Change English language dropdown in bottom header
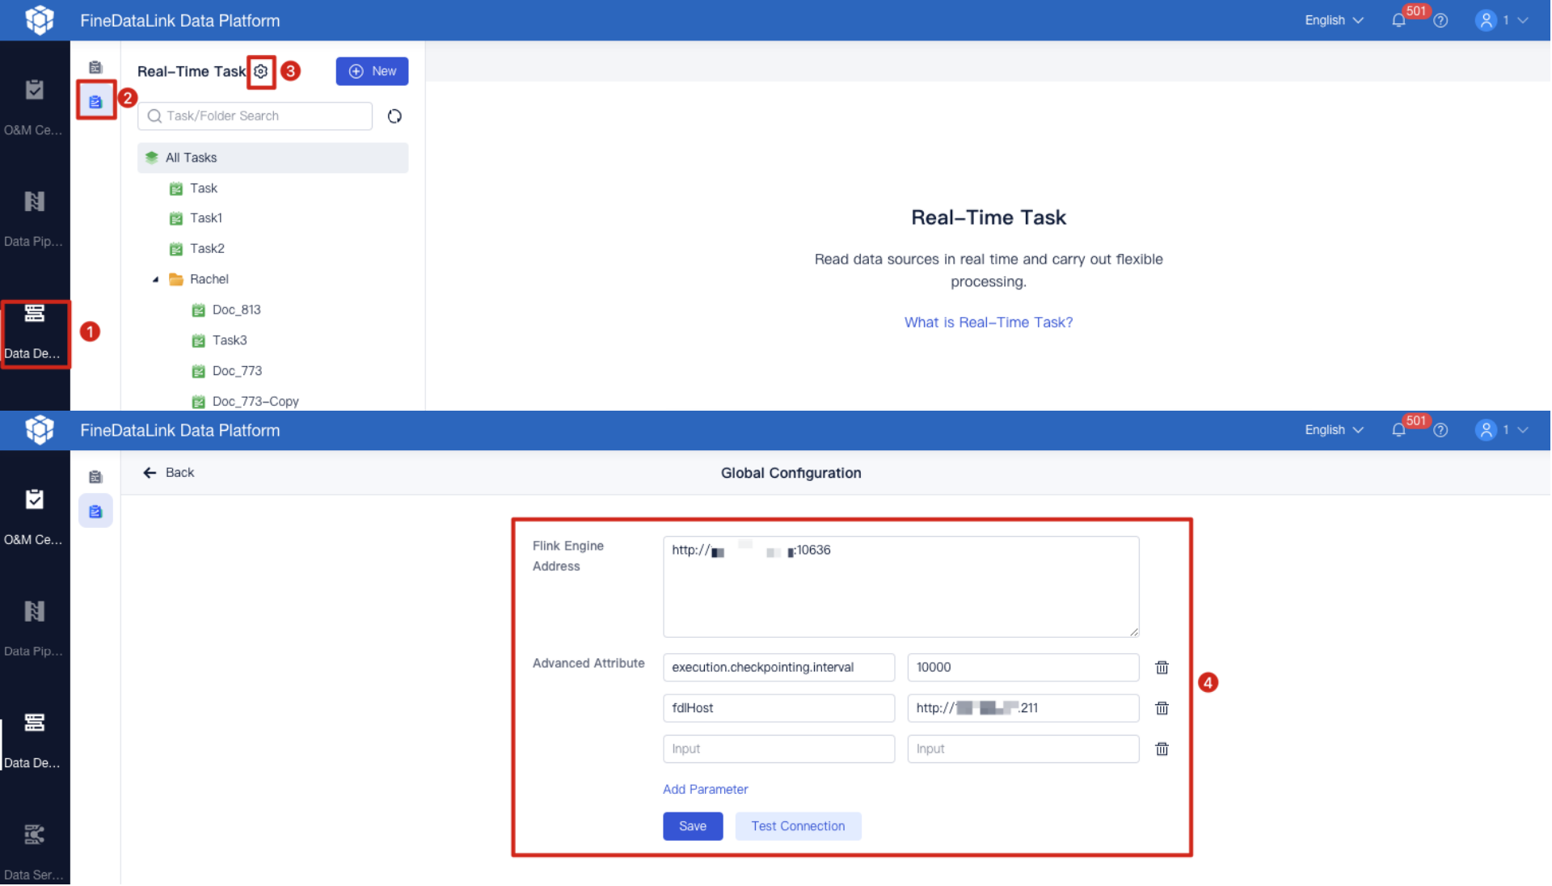Image resolution: width=1552 pixels, height=886 pixels. pyautogui.click(x=1334, y=430)
